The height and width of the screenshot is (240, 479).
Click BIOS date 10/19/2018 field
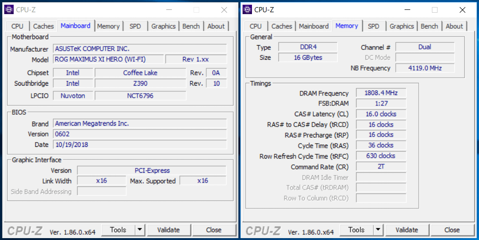click(x=140, y=144)
